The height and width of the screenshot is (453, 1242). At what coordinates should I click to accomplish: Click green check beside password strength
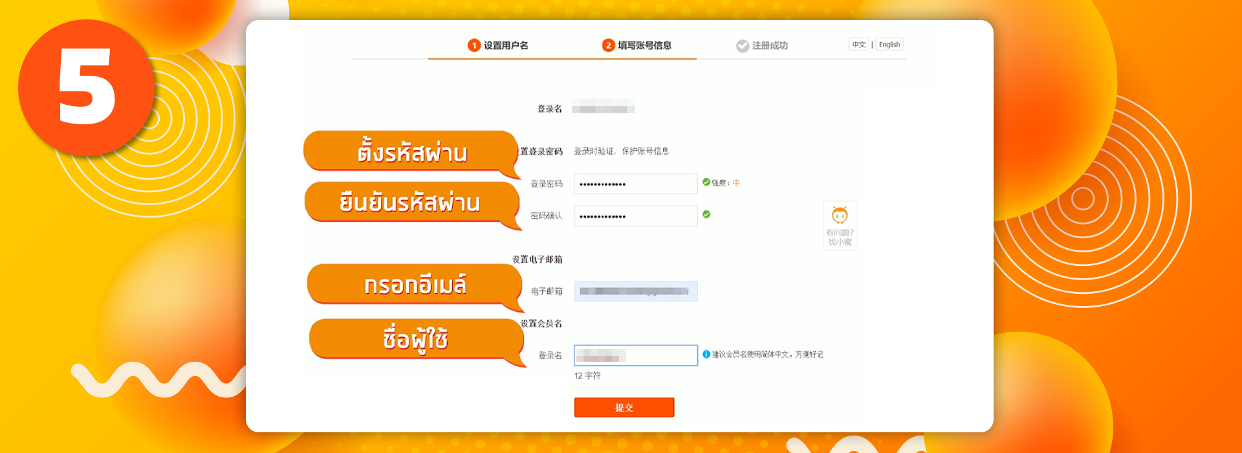(x=706, y=182)
